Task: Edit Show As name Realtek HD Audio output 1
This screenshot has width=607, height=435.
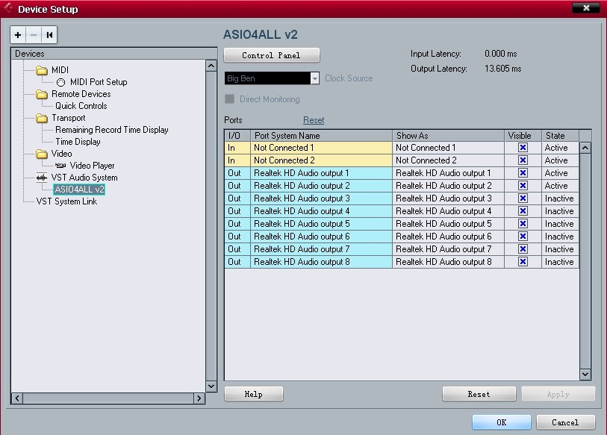Action: click(x=448, y=173)
